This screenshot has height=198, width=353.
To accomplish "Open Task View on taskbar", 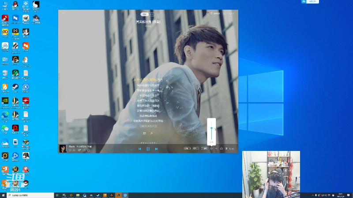I will (57, 195).
